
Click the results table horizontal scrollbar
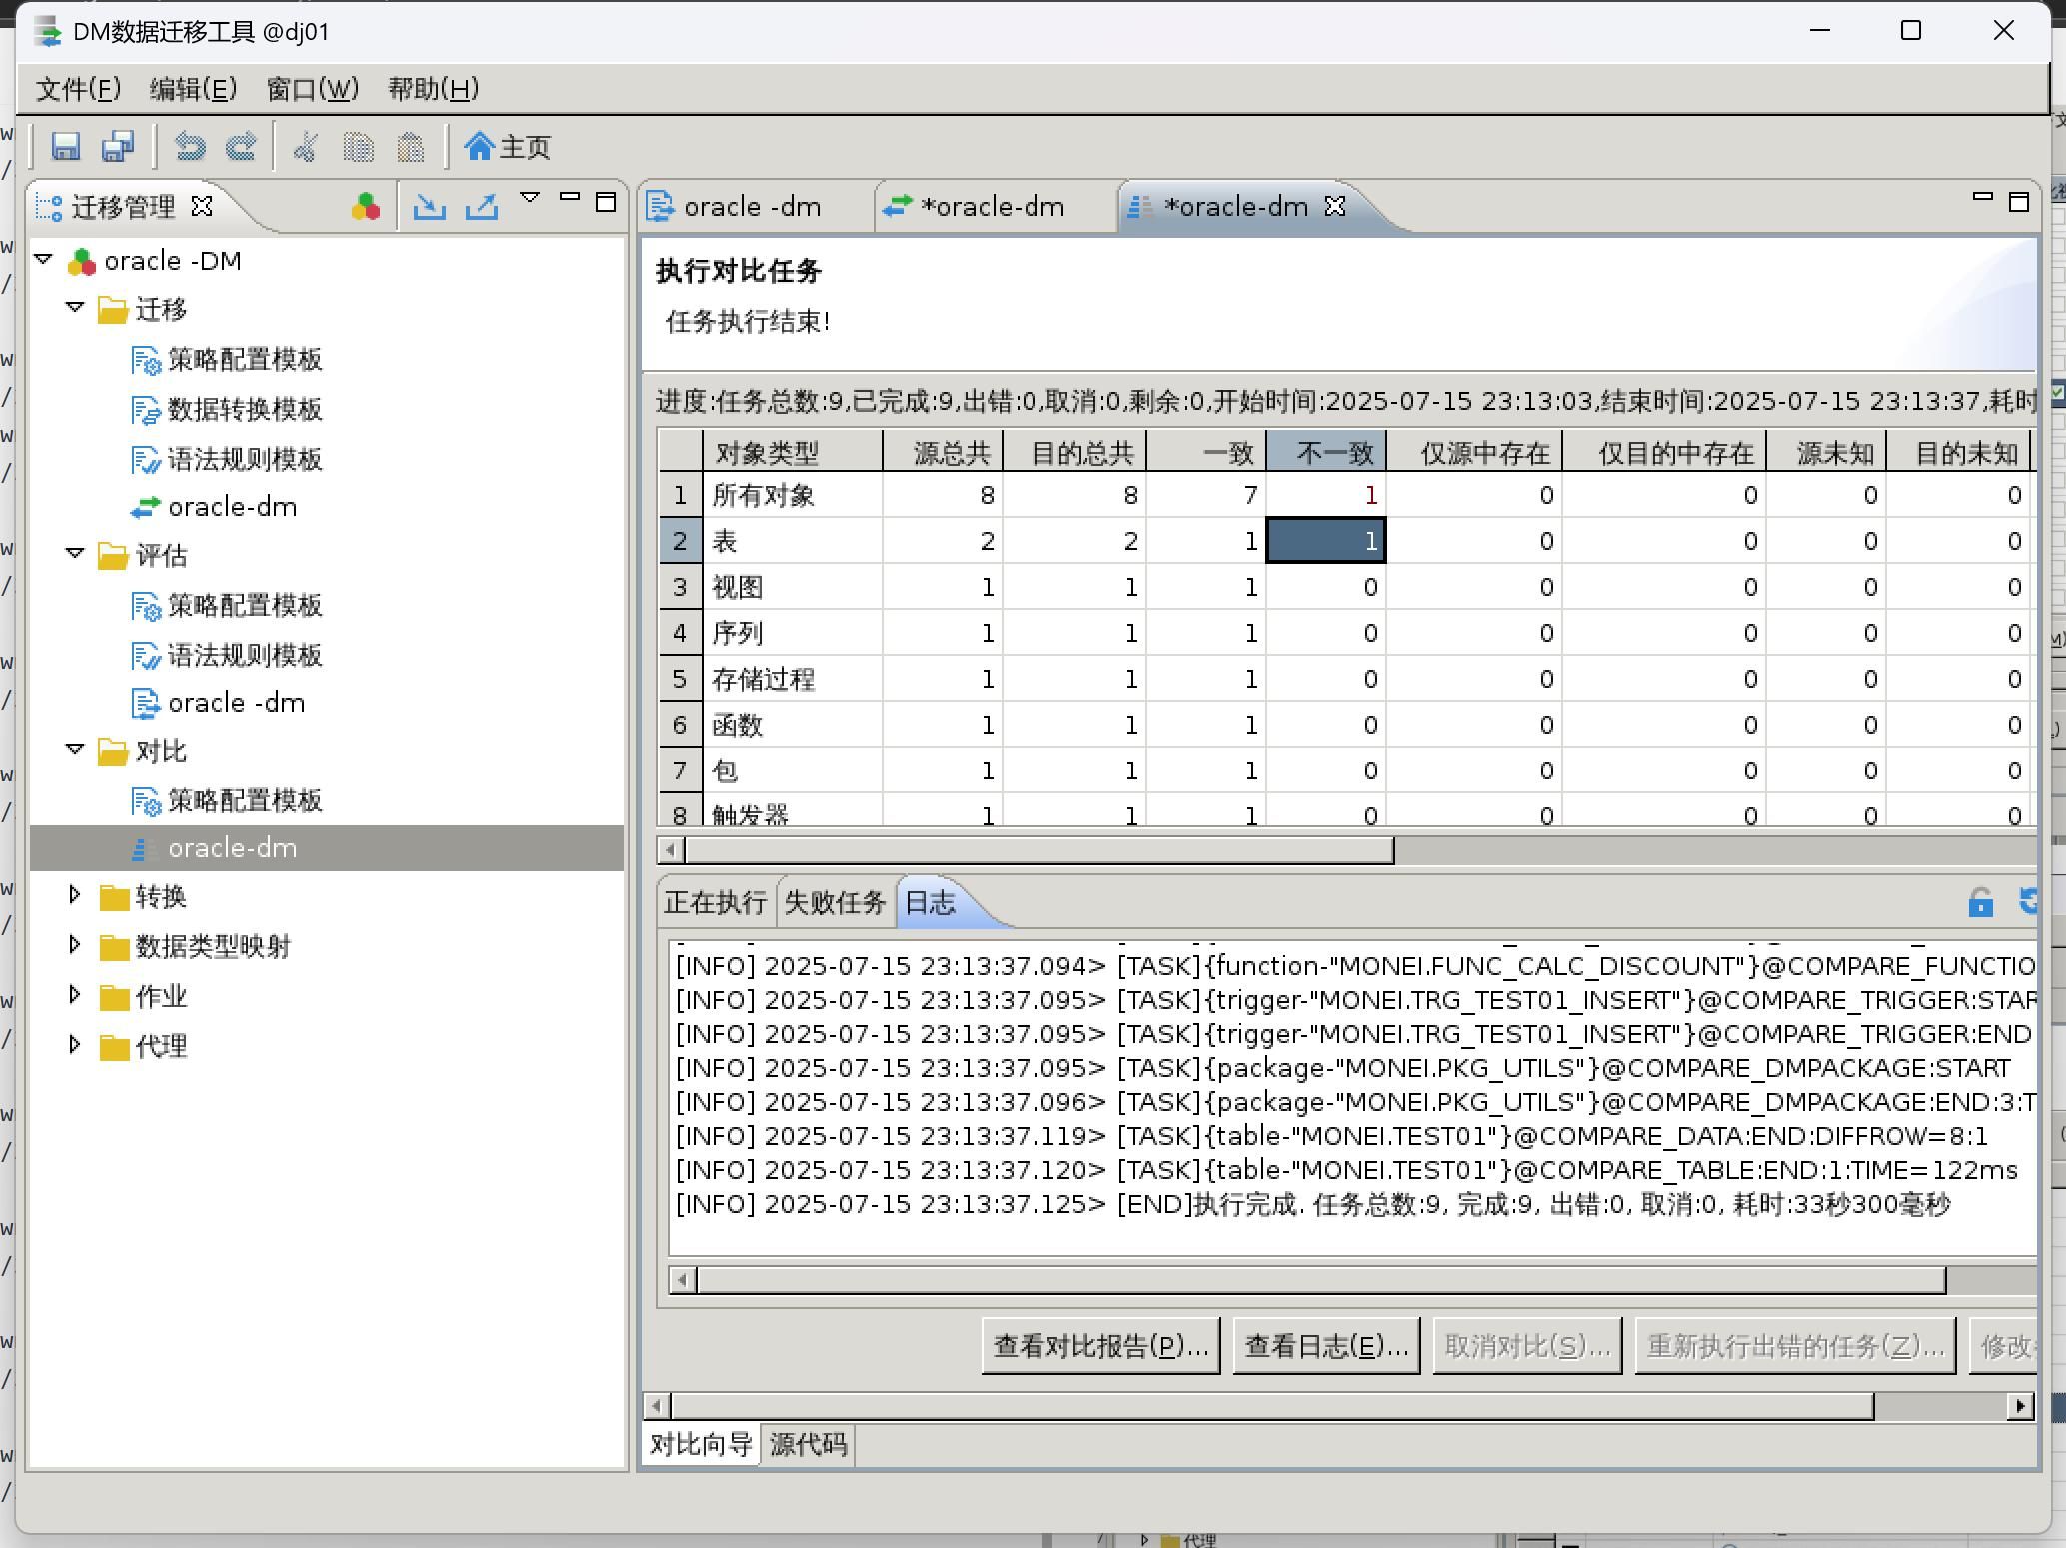1039,850
